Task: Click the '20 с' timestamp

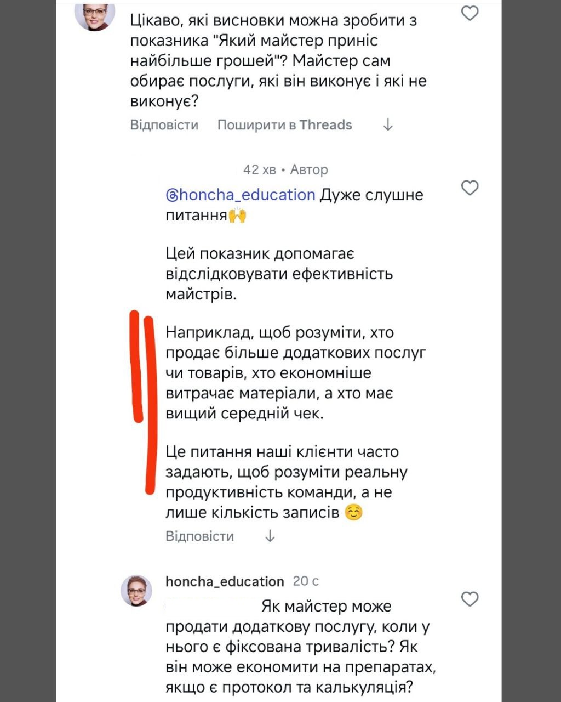Action: [x=306, y=581]
